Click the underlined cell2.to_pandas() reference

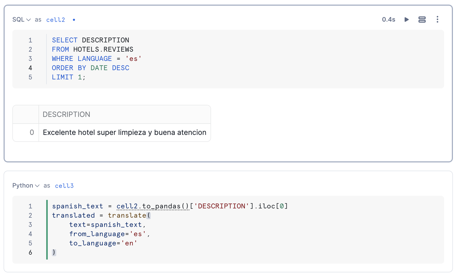coord(153,206)
